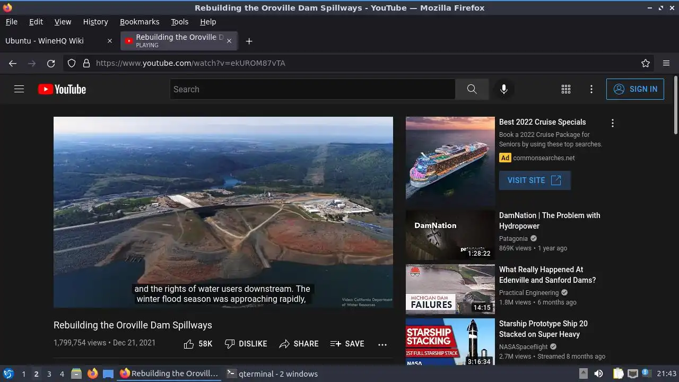Close the Rebuilding the Oroville tab
This screenshot has width=679, height=382.
pyautogui.click(x=229, y=41)
